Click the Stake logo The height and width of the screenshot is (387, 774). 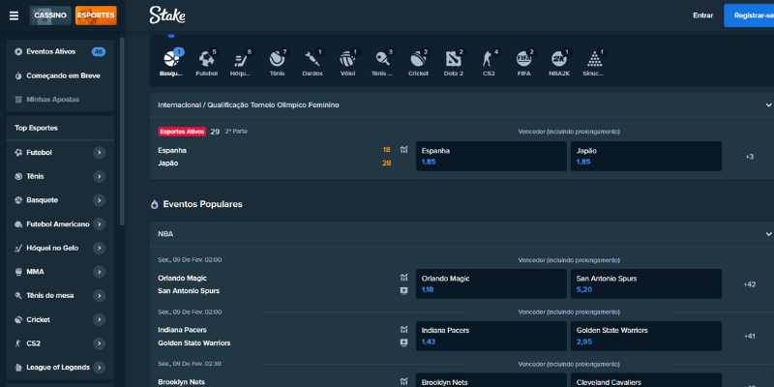(x=167, y=15)
